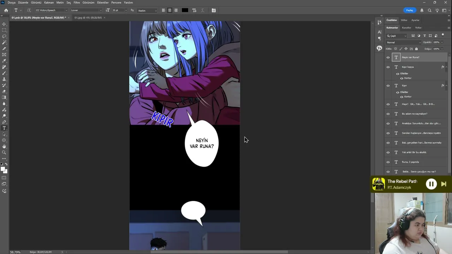Select the Horizontal Type tool
452x254 pixels.
[4, 128]
